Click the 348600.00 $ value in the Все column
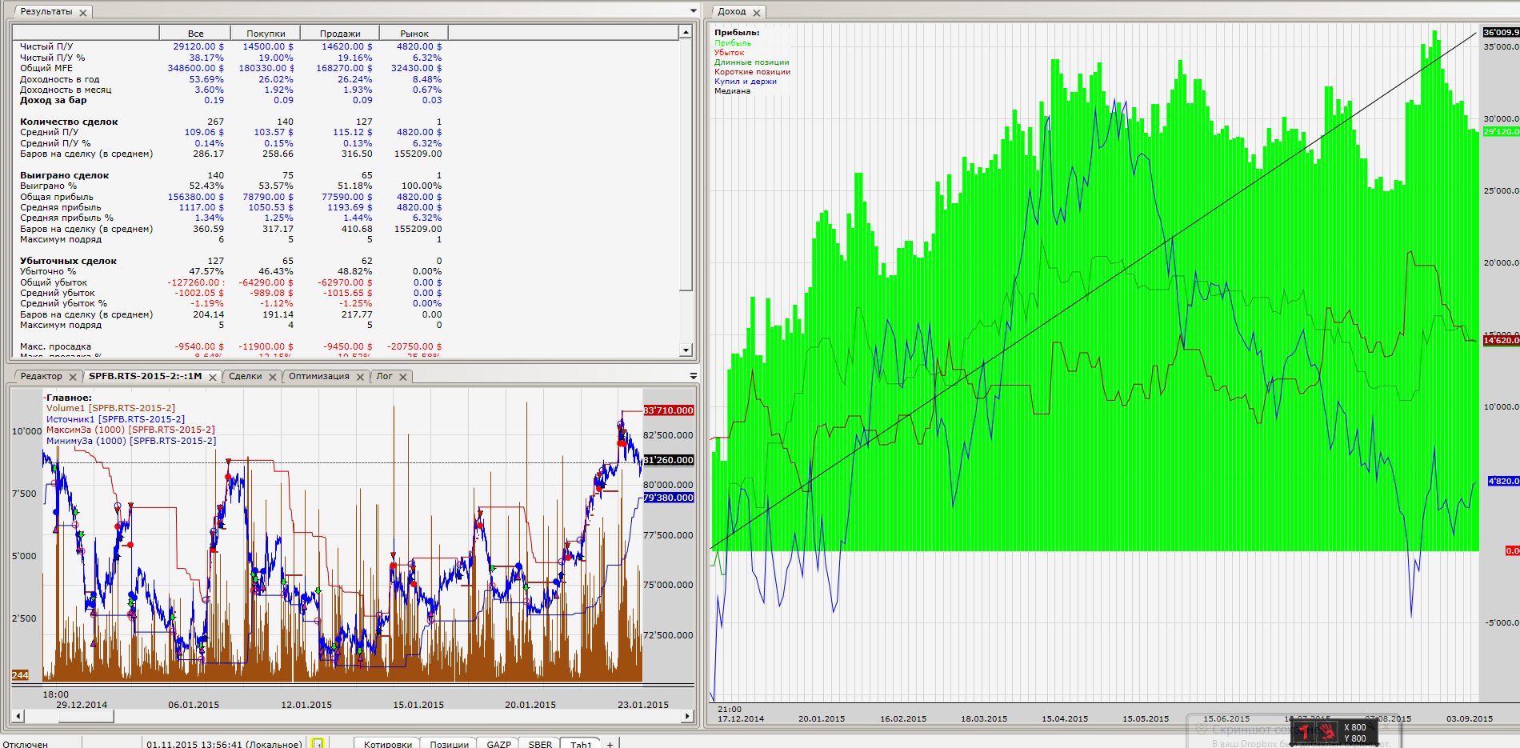1520x748 pixels. 195,68
